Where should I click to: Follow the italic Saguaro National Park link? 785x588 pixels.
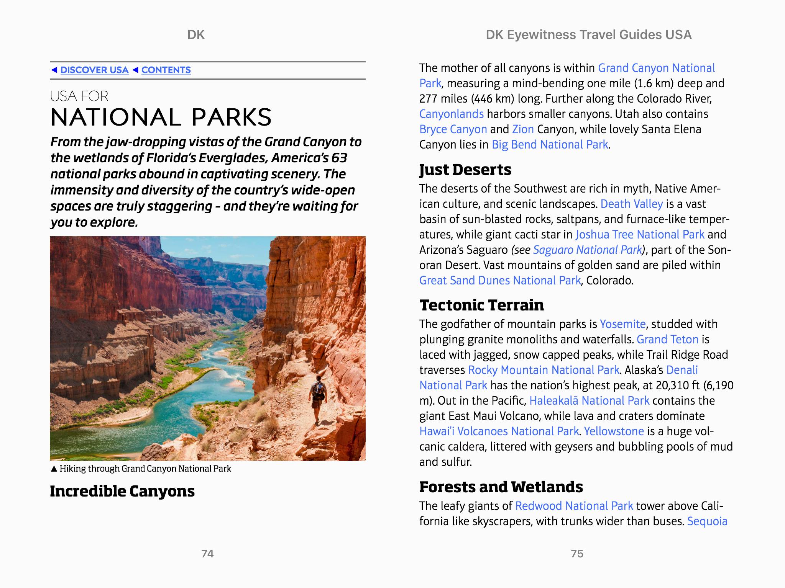click(587, 250)
